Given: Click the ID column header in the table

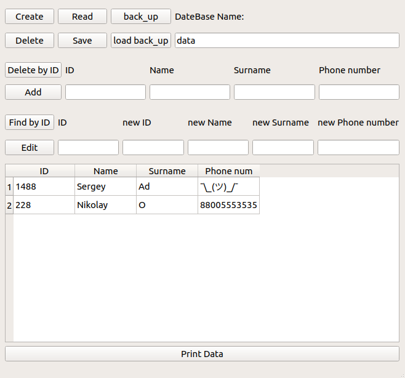Looking at the screenshot, I should (44, 171).
